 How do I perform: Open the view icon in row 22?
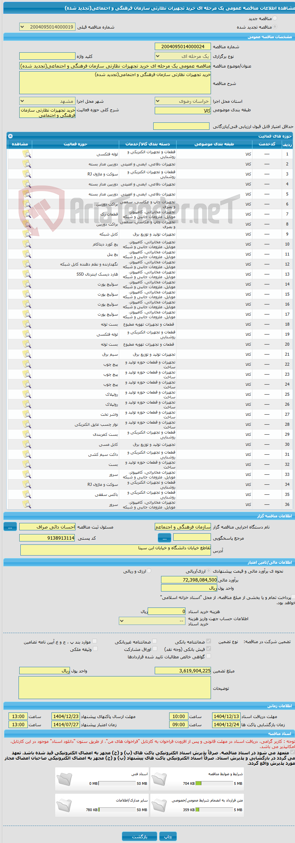tap(27, 364)
